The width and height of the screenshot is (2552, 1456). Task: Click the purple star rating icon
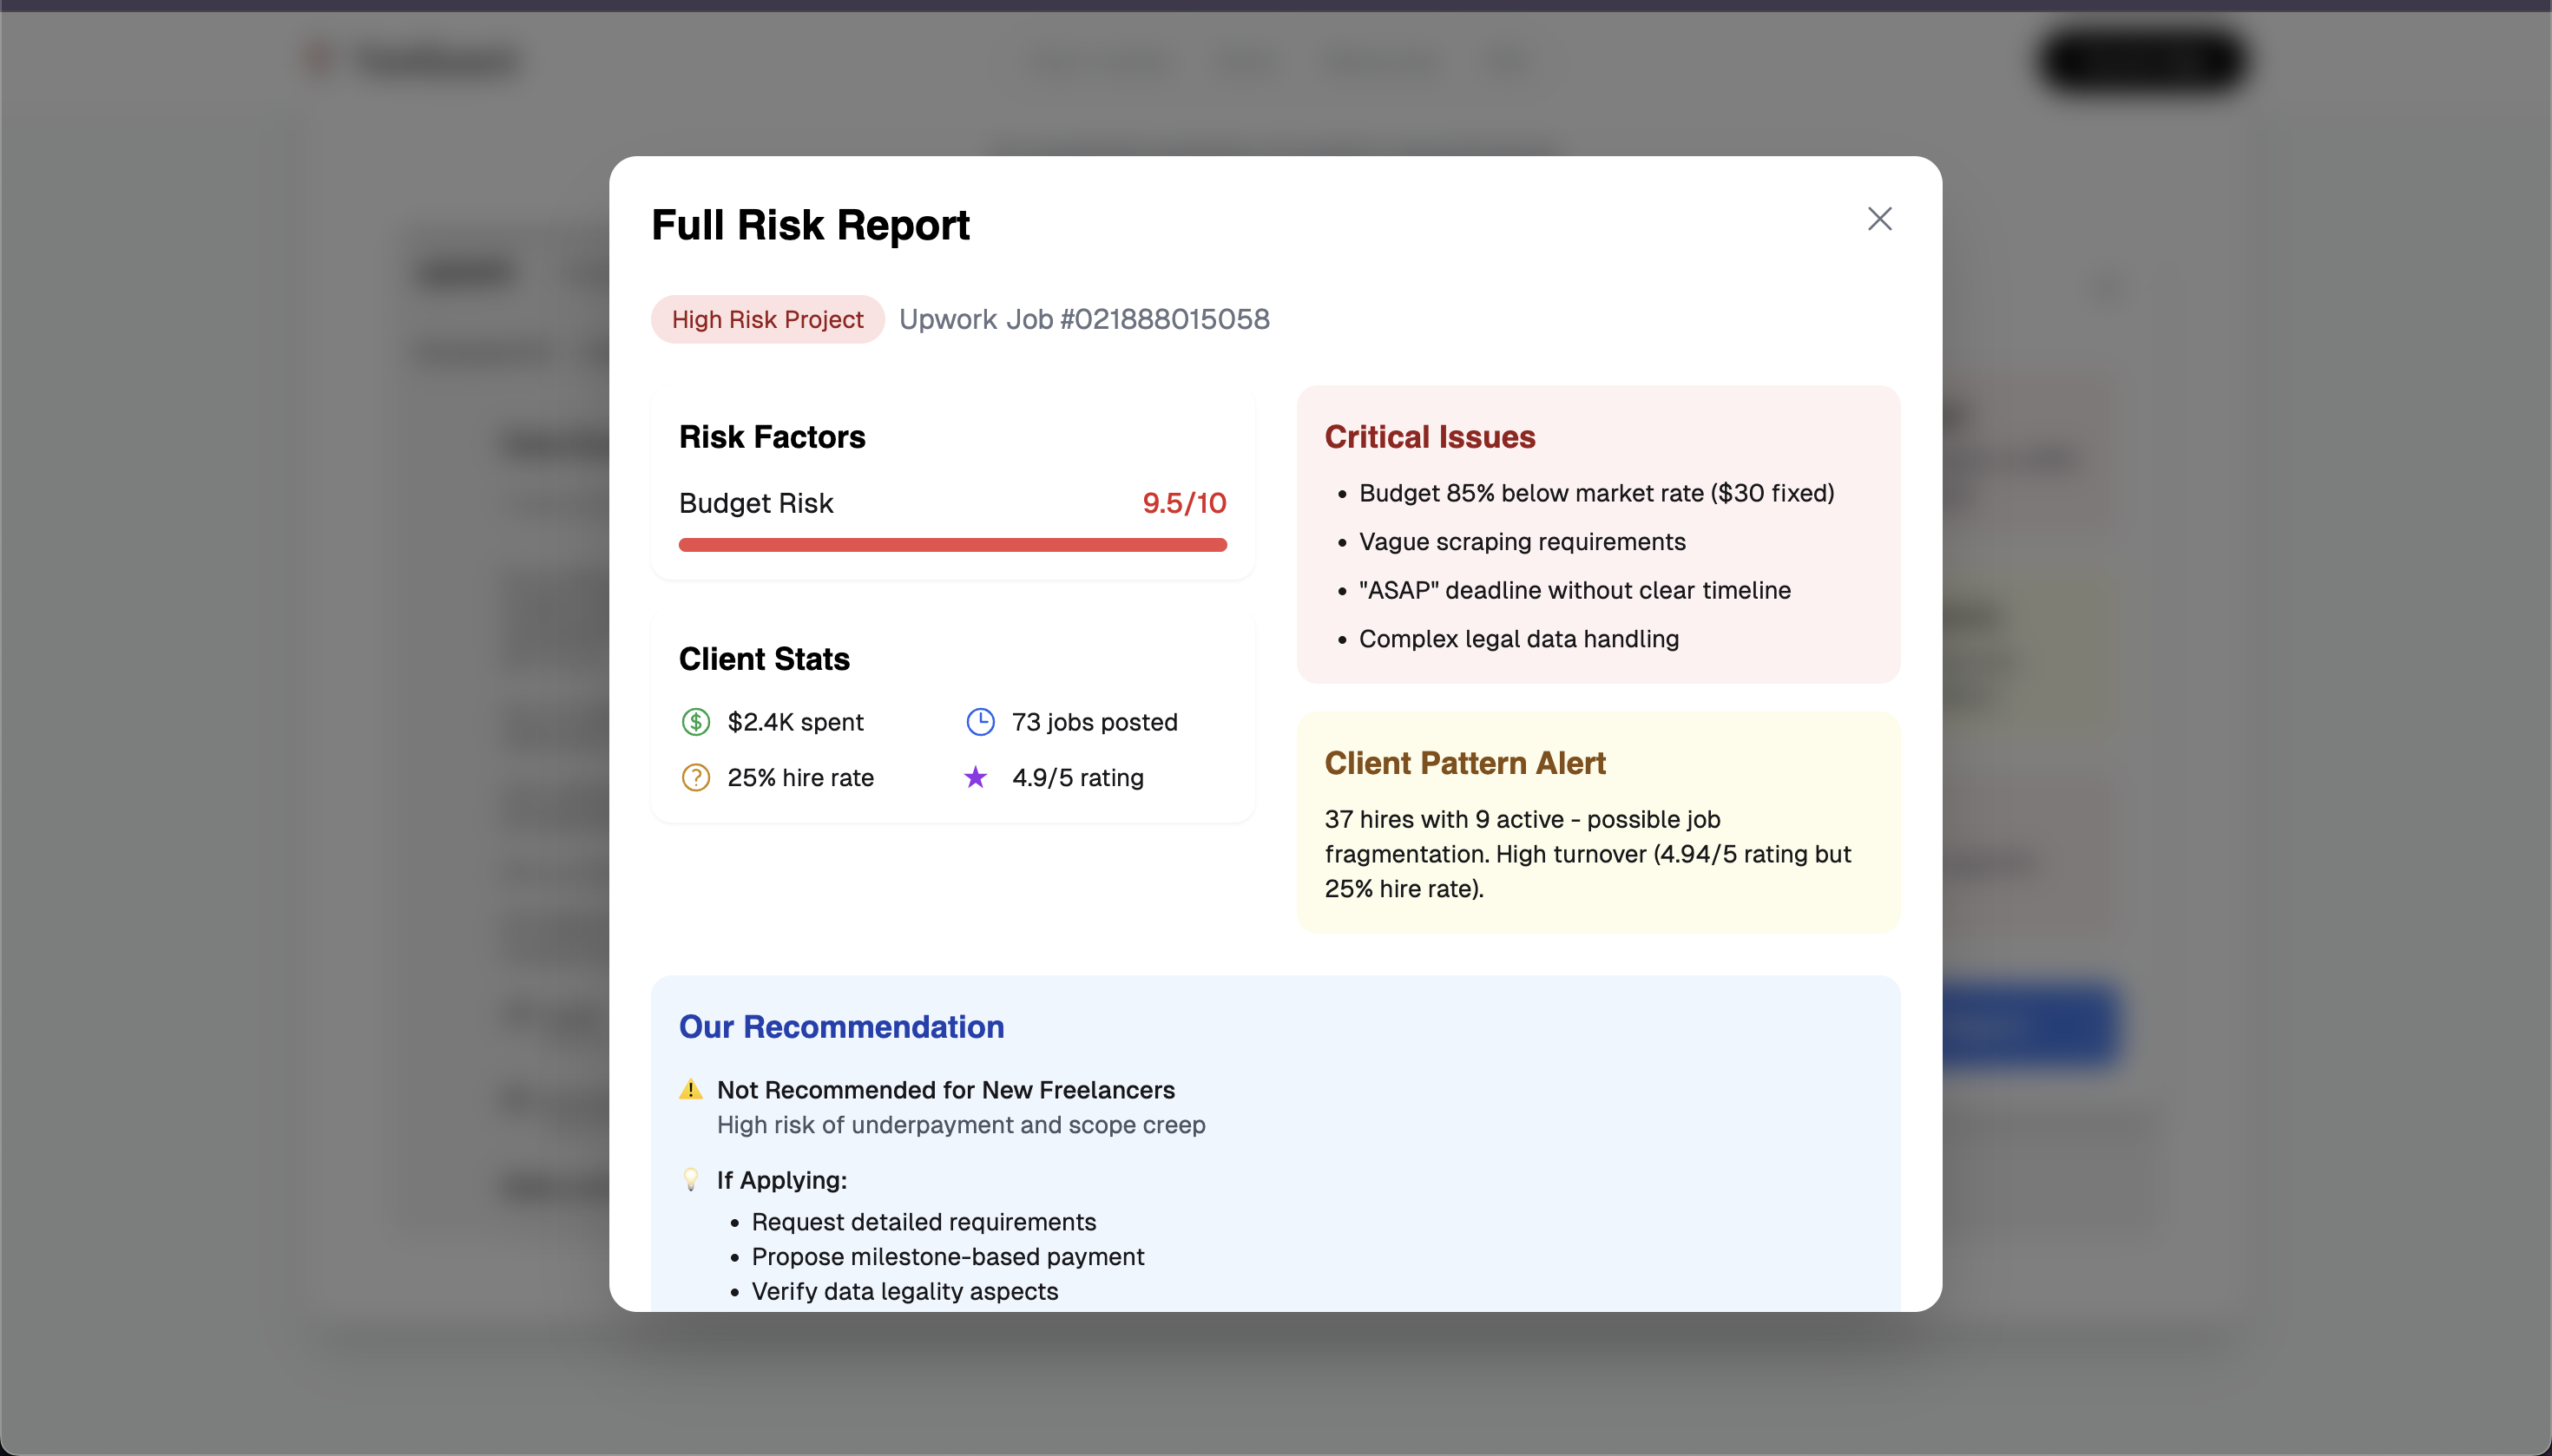coord(976,778)
